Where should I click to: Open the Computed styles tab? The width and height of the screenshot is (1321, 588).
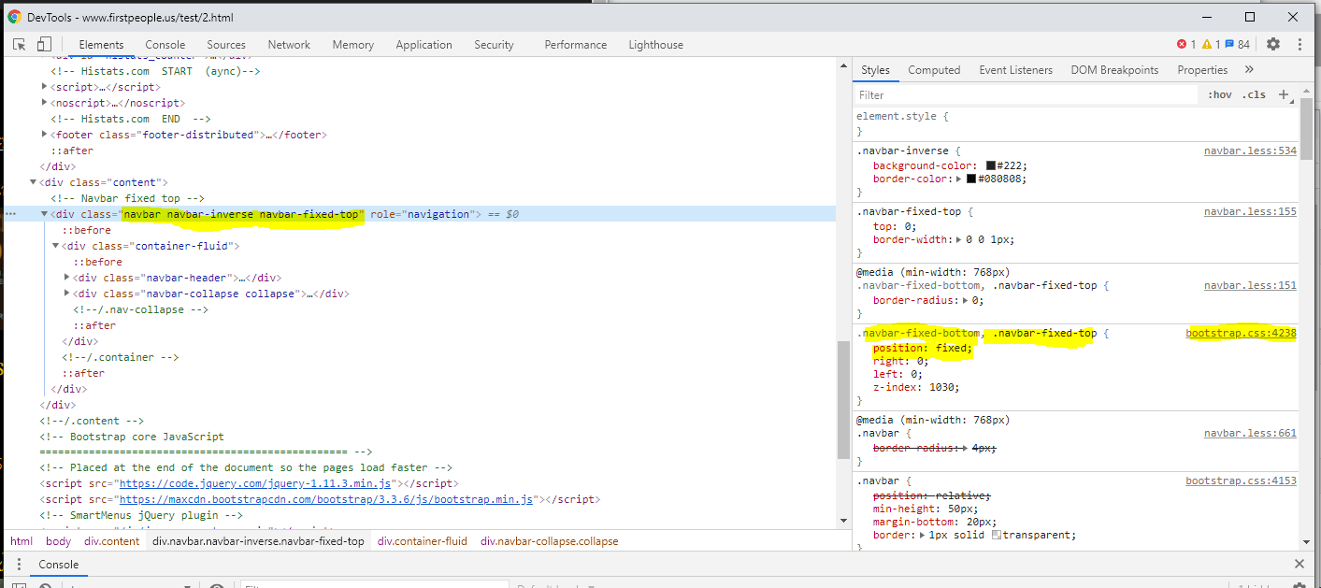pyautogui.click(x=934, y=69)
